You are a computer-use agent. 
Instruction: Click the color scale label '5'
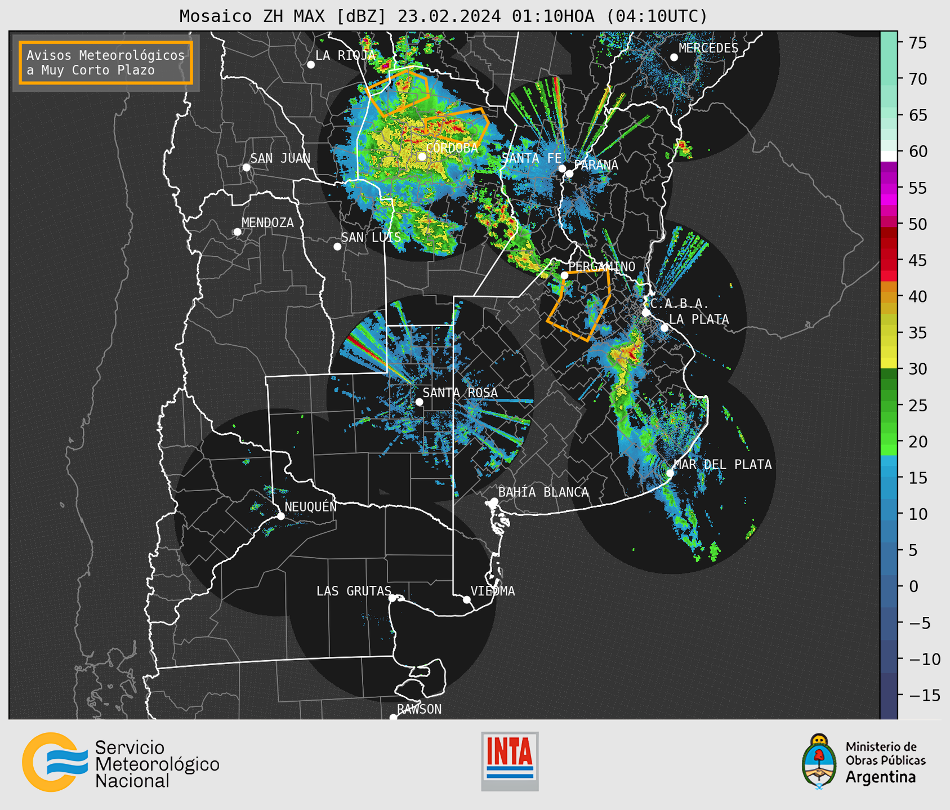(913, 550)
